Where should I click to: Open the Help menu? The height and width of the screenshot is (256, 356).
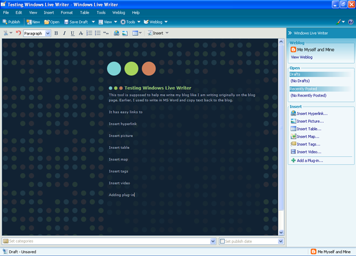click(136, 12)
